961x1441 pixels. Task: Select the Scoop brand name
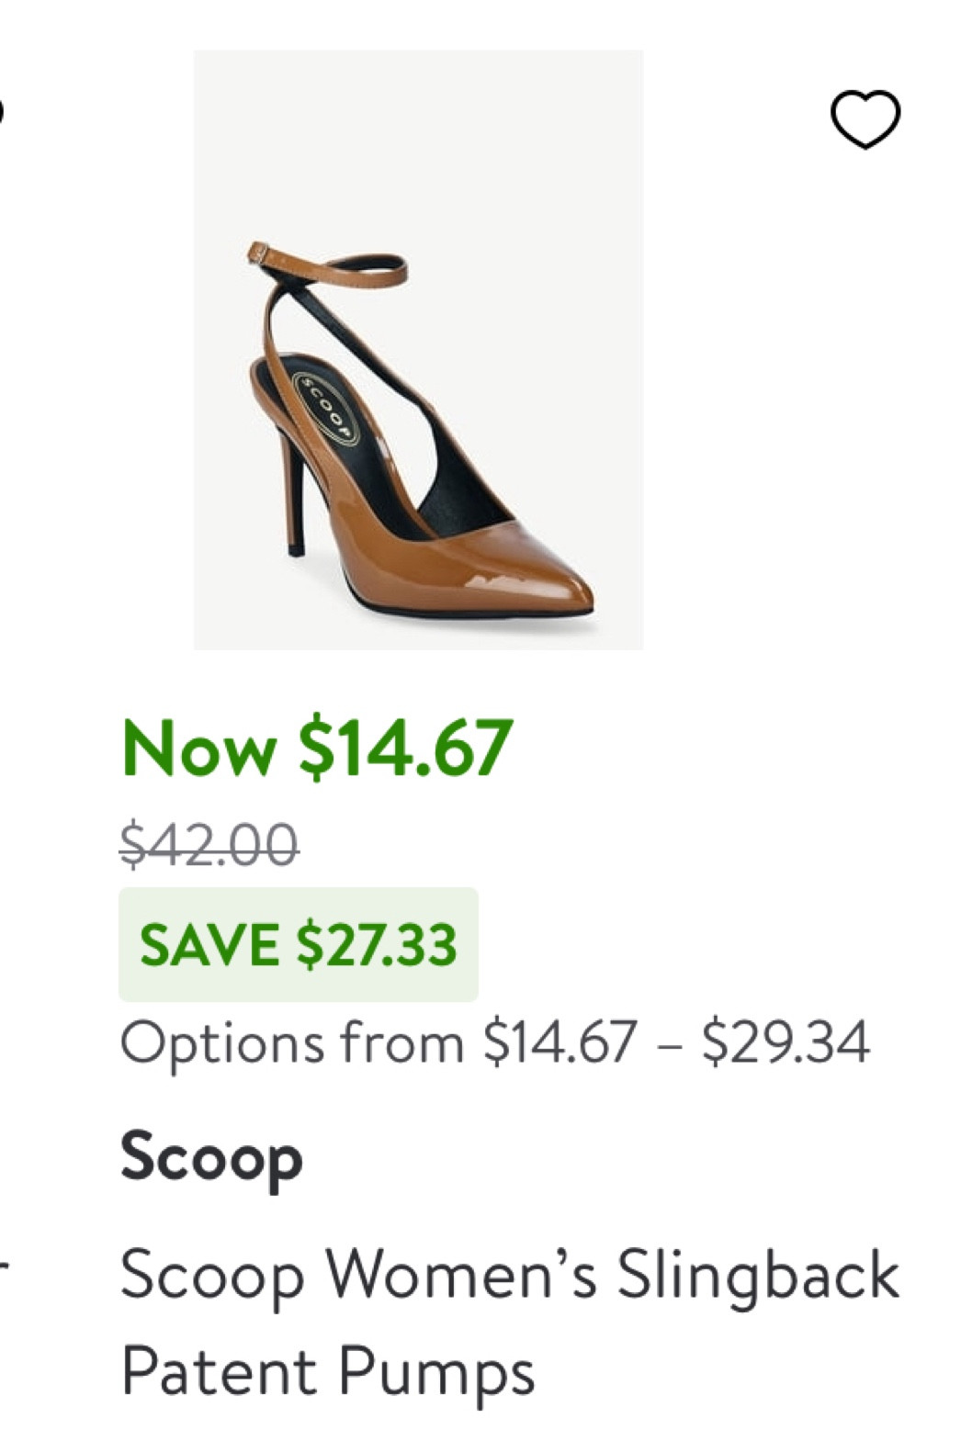point(212,1158)
